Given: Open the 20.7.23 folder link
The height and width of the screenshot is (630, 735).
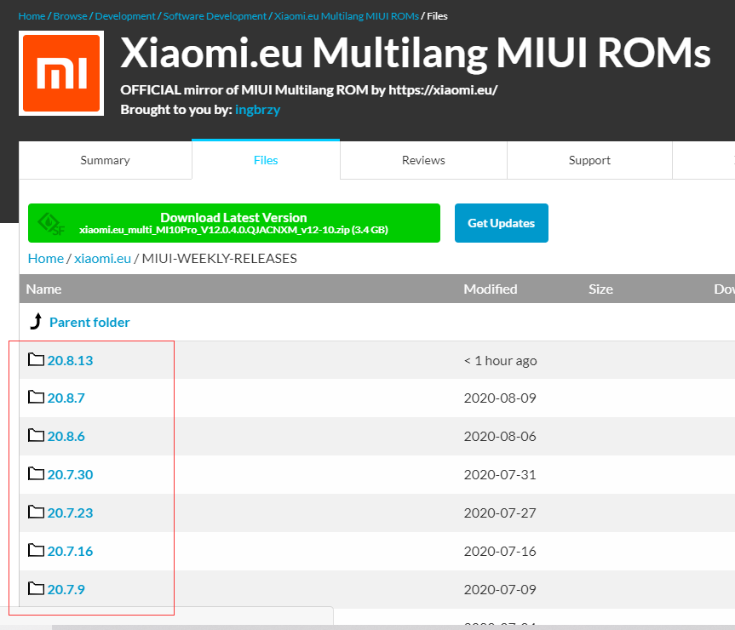Looking at the screenshot, I should pyautogui.click(x=71, y=513).
